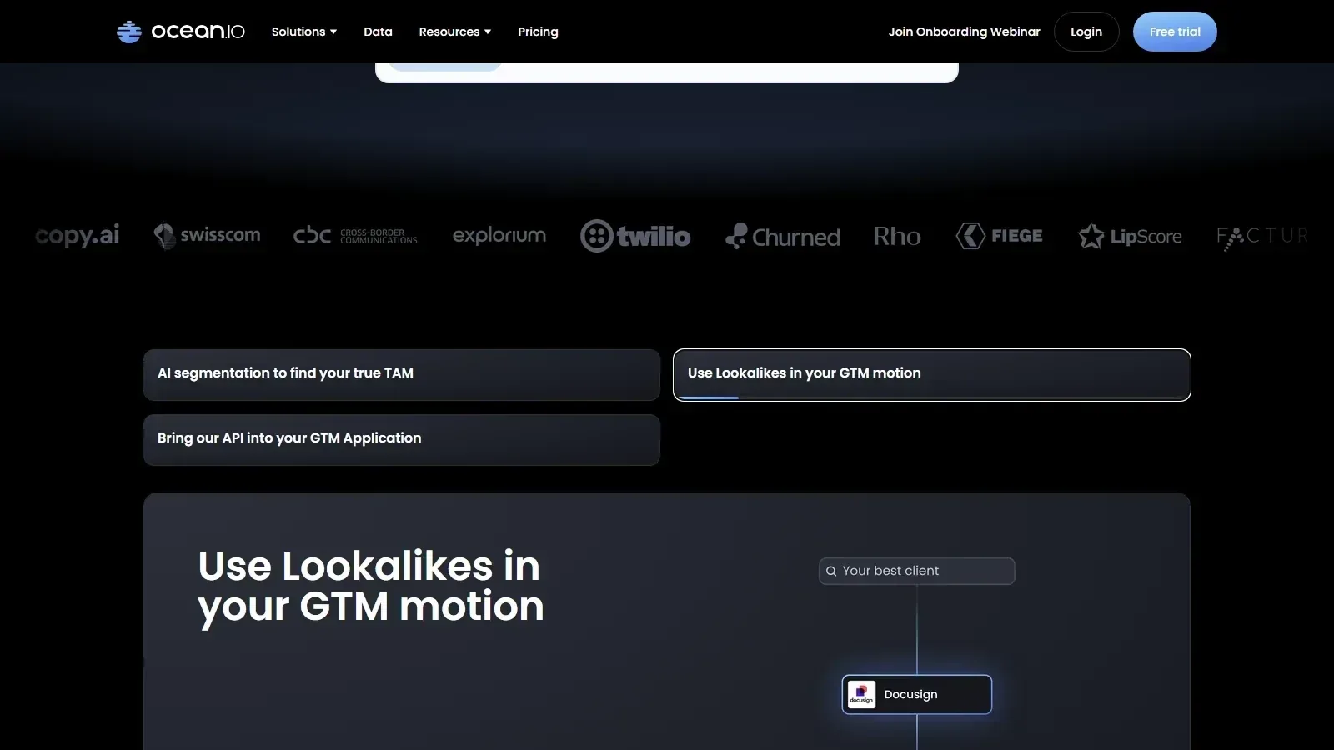Click the CBC Cross-Border Communications logo

point(355,236)
